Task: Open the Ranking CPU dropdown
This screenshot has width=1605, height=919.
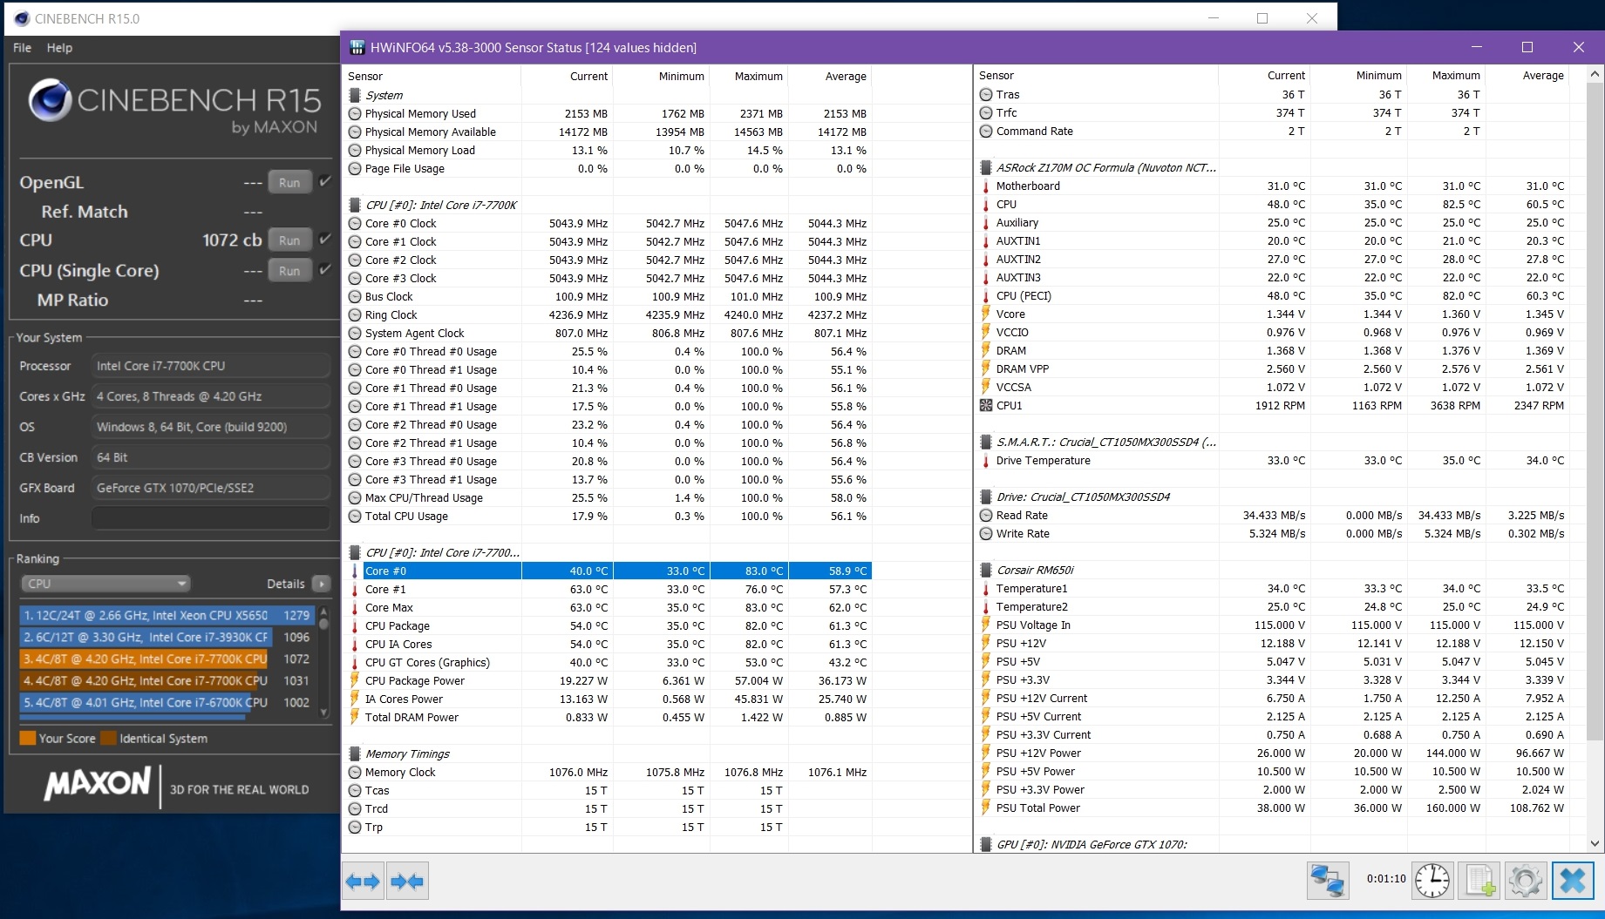Action: (x=105, y=584)
